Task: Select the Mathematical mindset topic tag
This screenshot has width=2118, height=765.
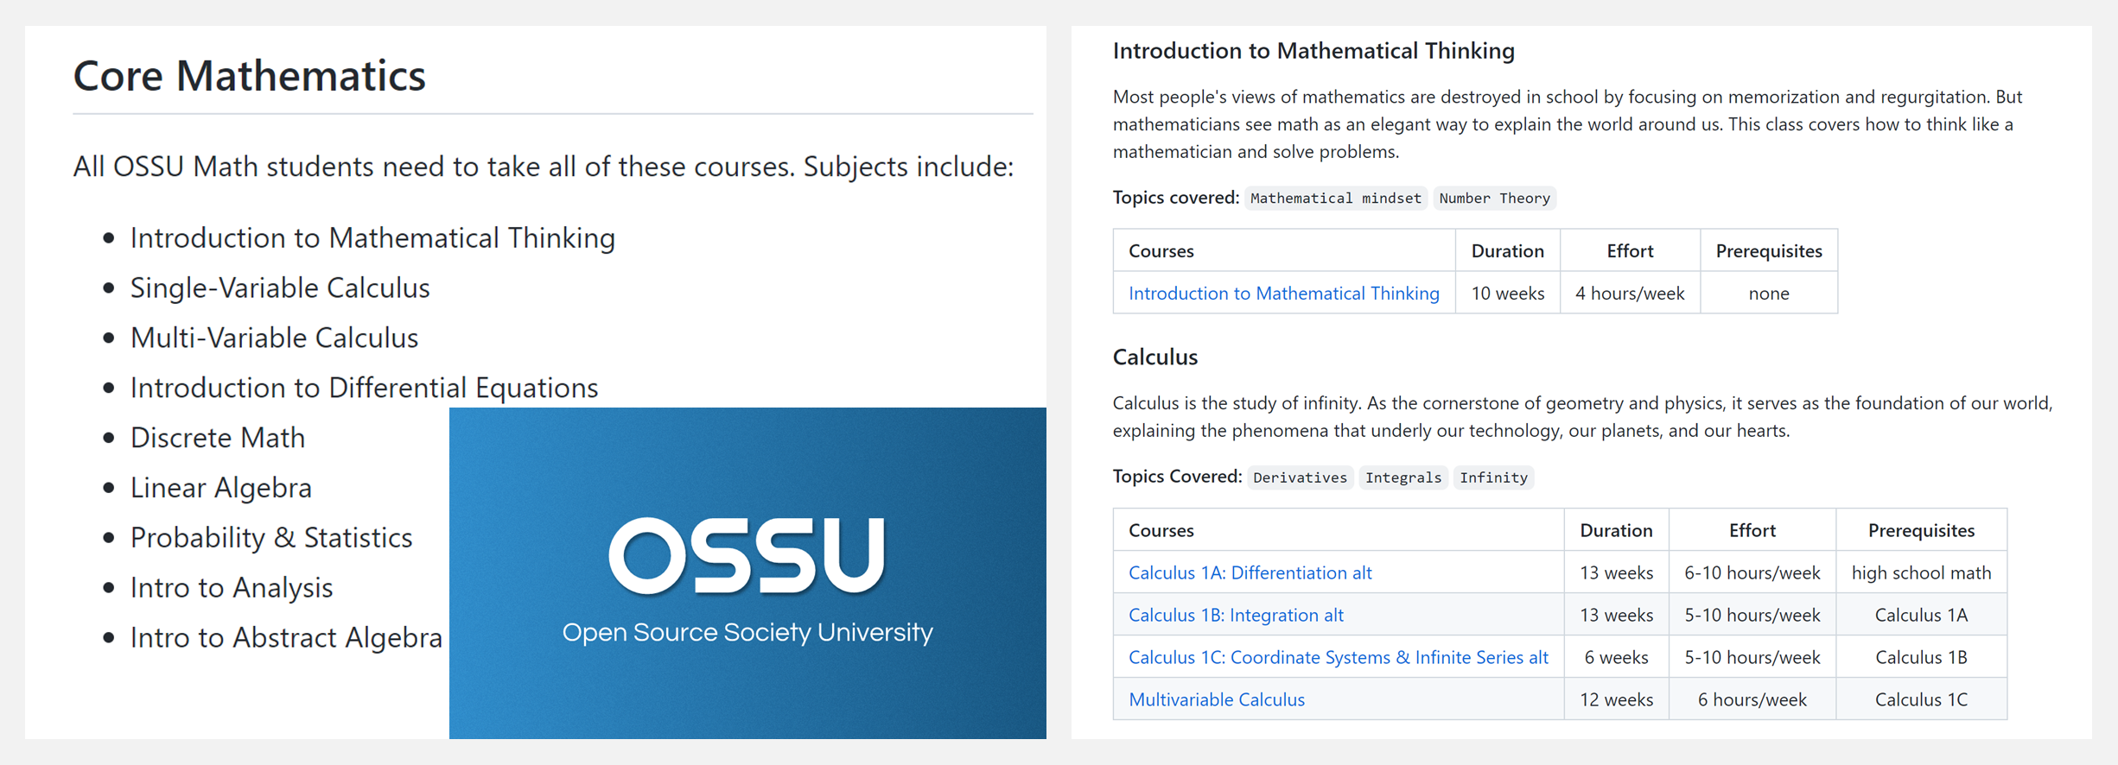Action: click(1335, 198)
